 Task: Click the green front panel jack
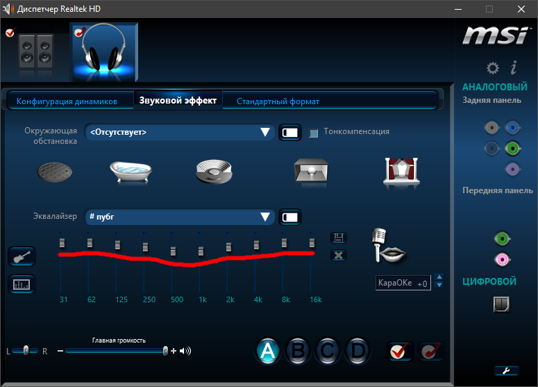click(503, 238)
